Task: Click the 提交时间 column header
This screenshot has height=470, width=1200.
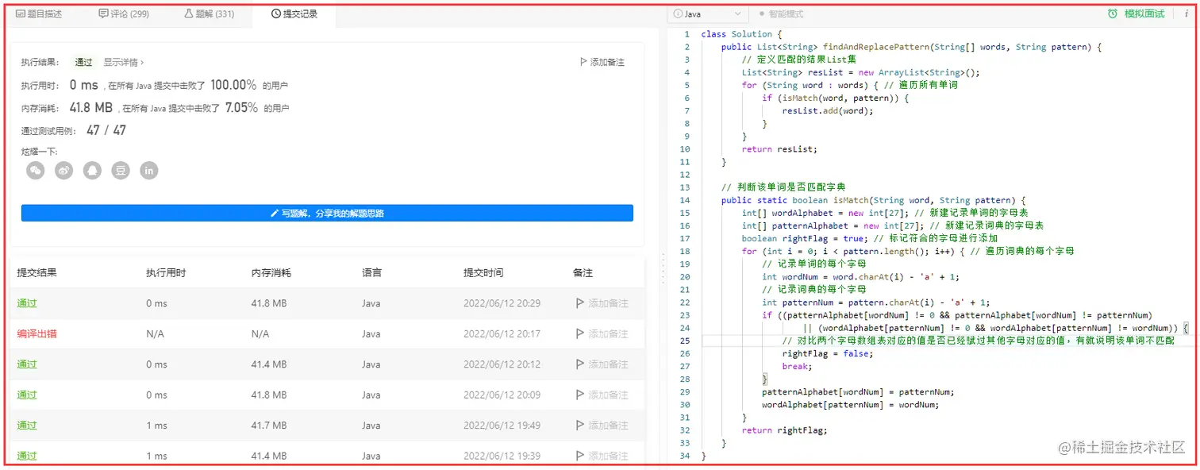Action: [483, 273]
